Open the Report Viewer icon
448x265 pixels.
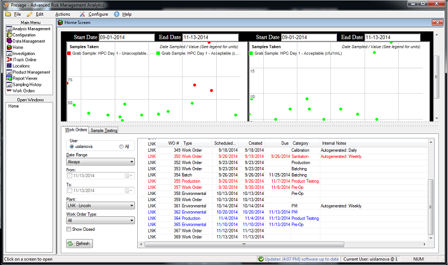pyautogui.click(x=9, y=78)
